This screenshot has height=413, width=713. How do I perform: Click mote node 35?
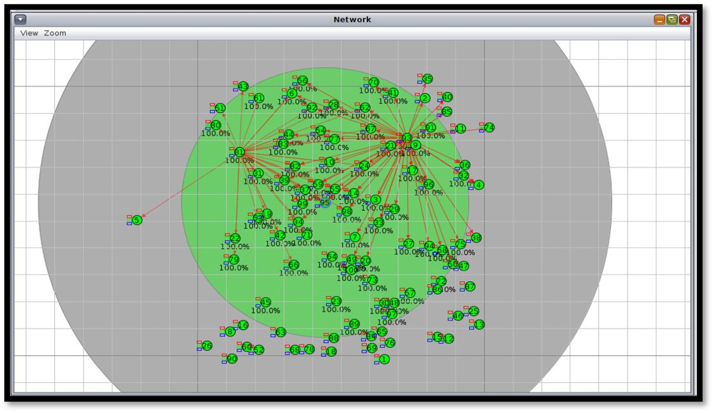tap(427, 79)
